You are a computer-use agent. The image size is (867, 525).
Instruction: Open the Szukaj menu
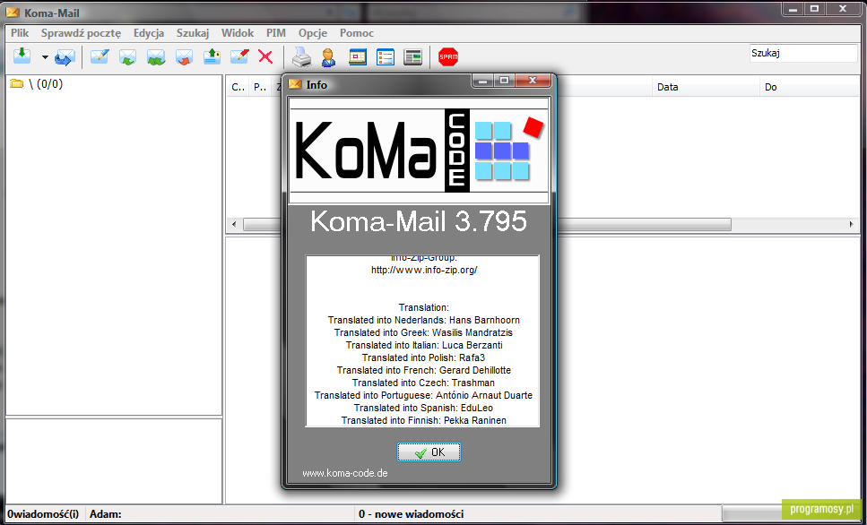(x=193, y=33)
